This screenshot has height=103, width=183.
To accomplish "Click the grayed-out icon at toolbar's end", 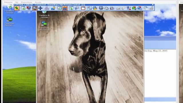I will point(151,8).
